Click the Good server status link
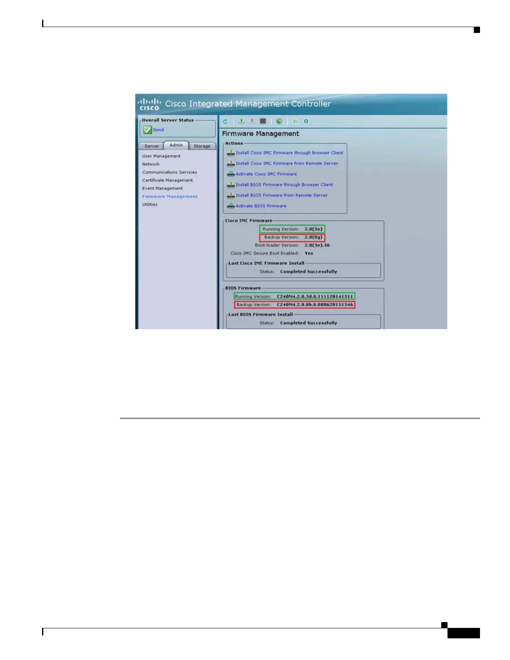The image size is (510, 660). point(158,130)
